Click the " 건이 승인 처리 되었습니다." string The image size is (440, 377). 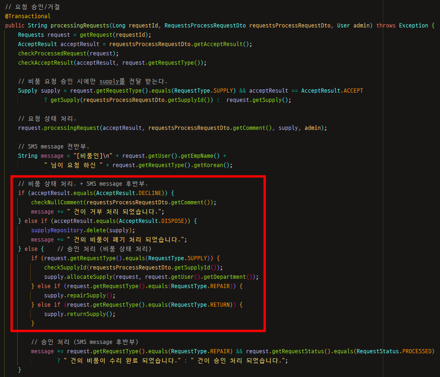[x=238, y=360]
